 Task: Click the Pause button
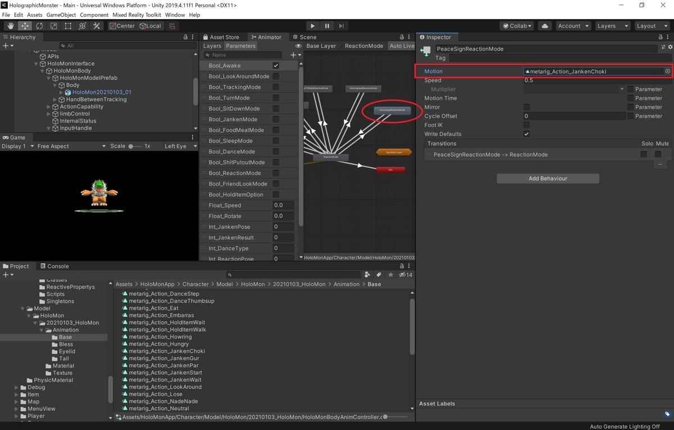click(327, 26)
